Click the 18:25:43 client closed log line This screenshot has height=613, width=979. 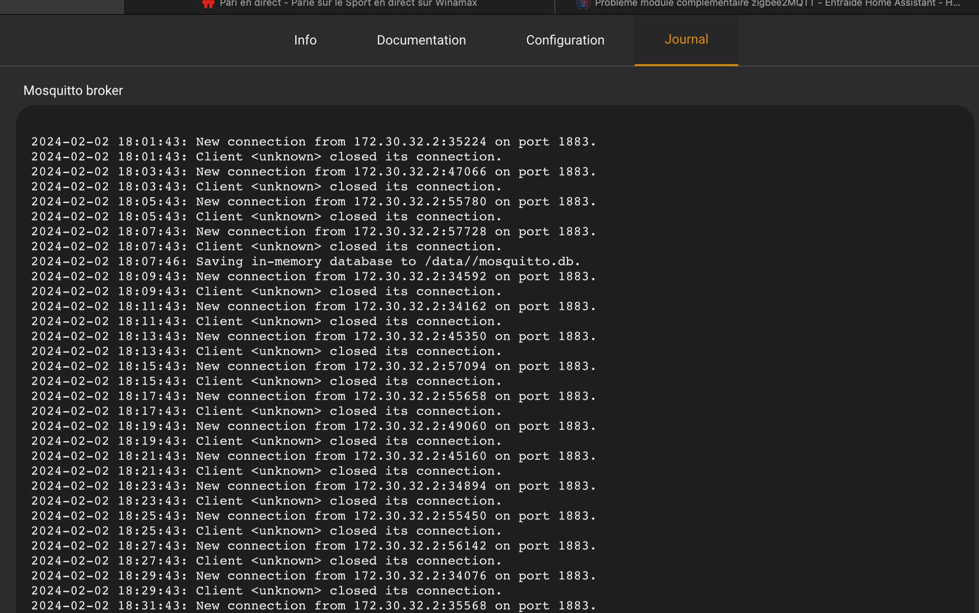[266, 530]
